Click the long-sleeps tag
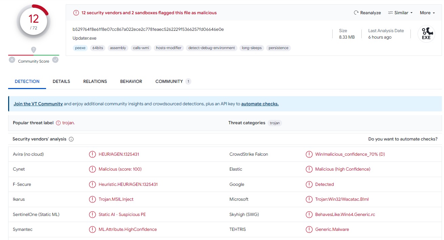444x240 pixels. coord(252,48)
